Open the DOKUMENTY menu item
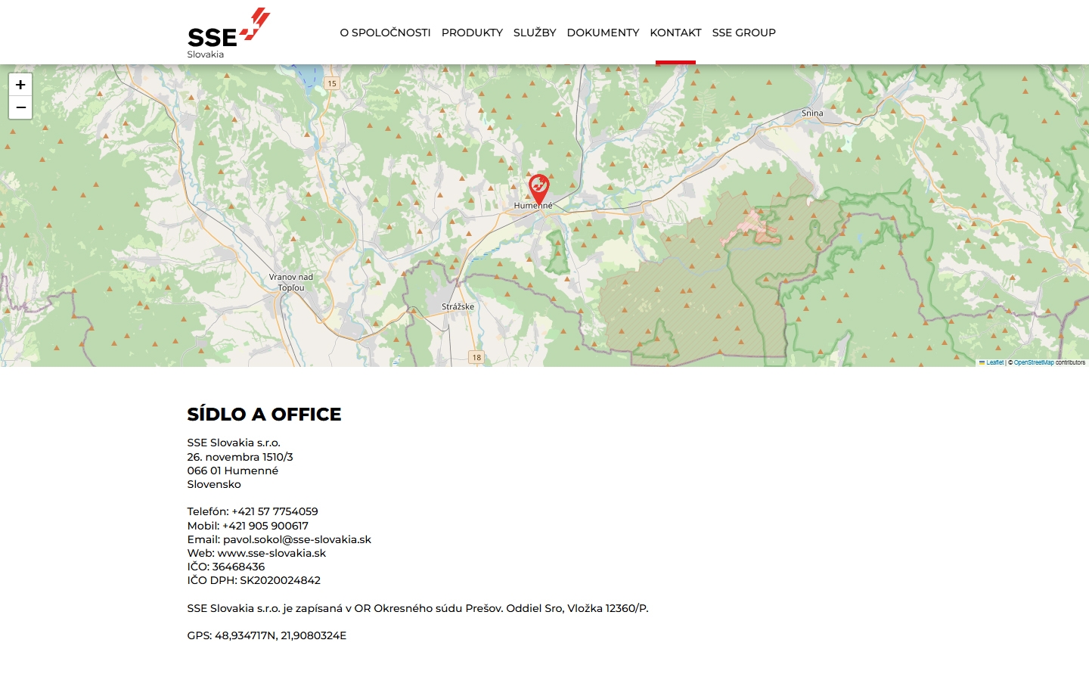The width and height of the screenshot is (1089, 674). (603, 33)
